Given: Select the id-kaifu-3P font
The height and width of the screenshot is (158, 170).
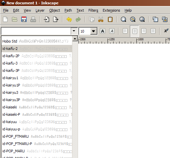Looking at the screenshot, I should (x=37, y=71).
